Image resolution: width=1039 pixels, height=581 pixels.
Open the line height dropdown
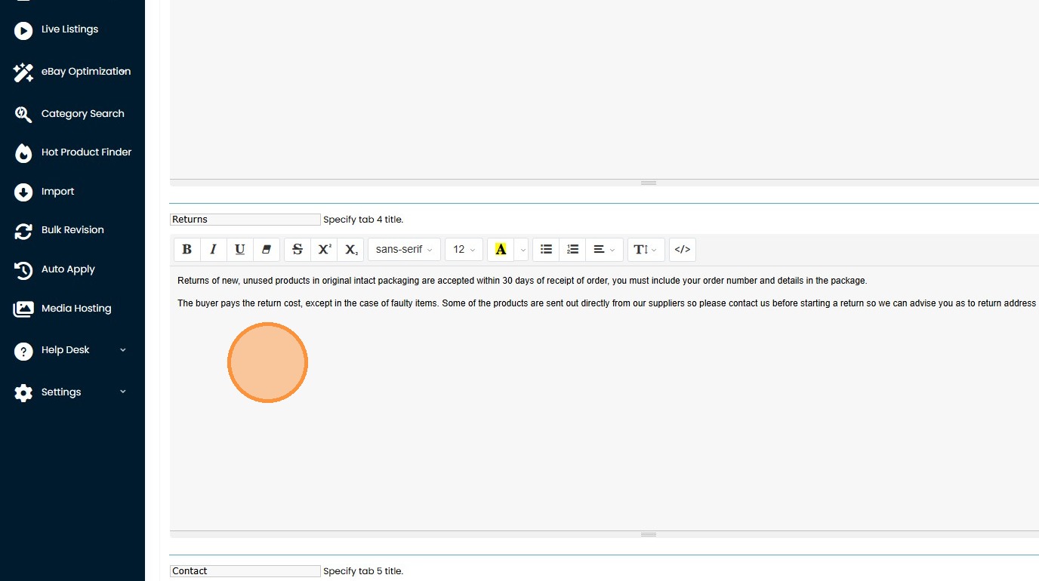pyautogui.click(x=646, y=250)
